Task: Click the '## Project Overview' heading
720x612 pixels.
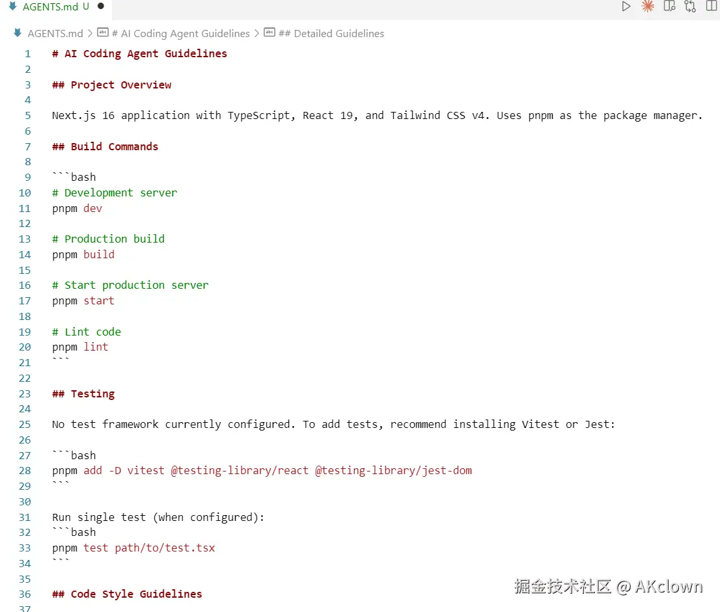Action: [x=111, y=85]
